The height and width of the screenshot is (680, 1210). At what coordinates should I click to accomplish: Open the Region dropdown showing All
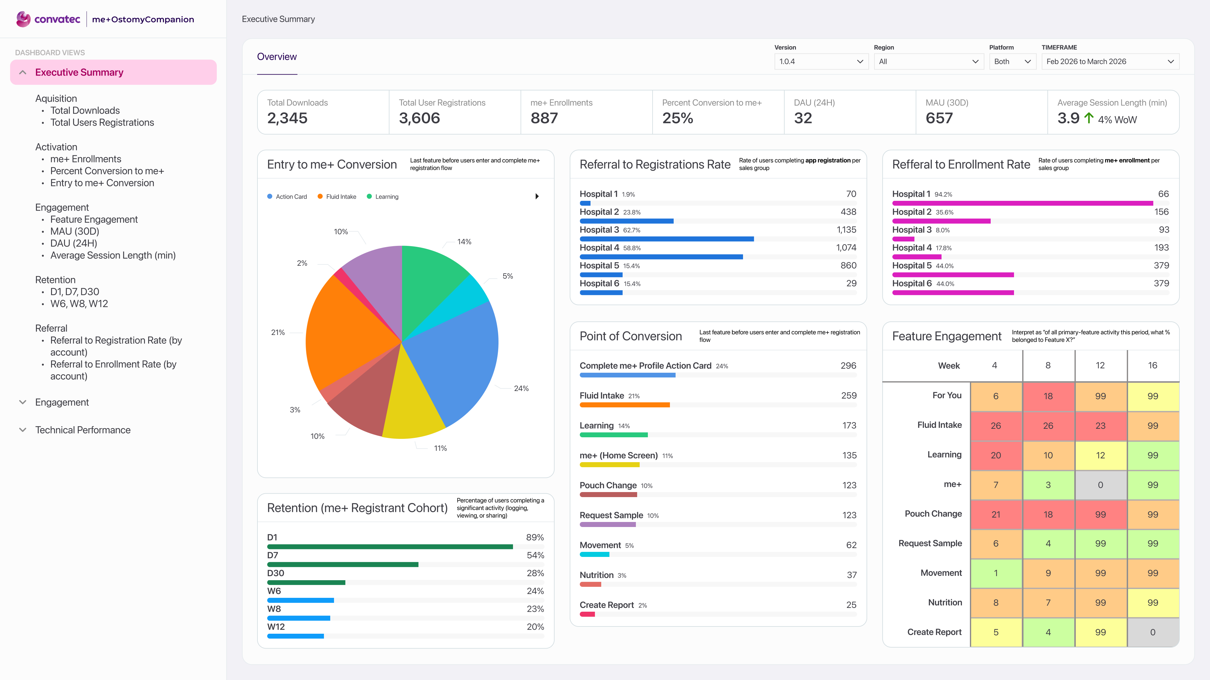point(929,61)
